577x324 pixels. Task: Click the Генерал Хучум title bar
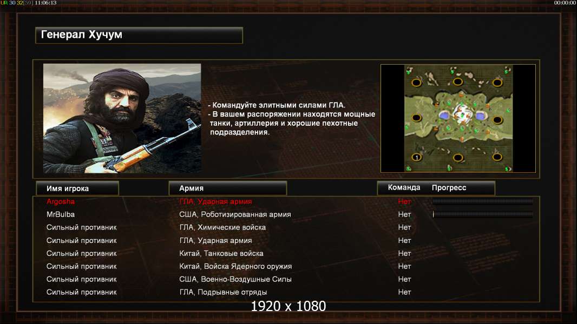139,35
